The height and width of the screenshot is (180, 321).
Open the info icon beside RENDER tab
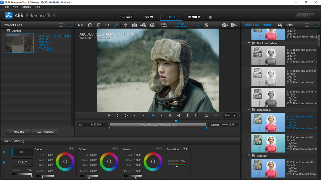210,17
